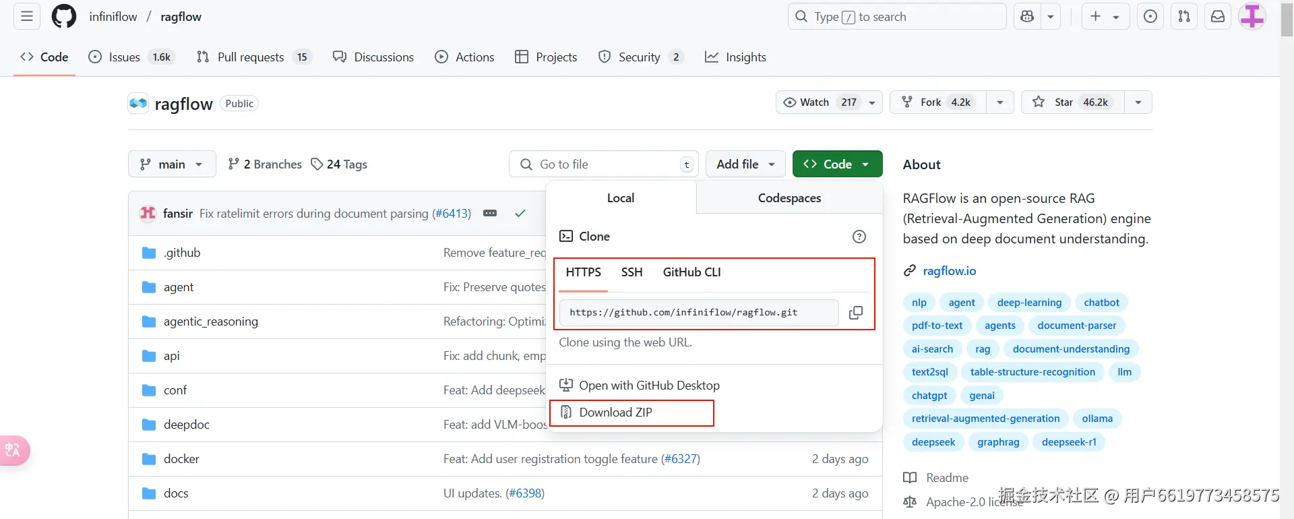This screenshot has width=1294, height=519.
Task: Open the user profile avatar menu
Action: [1252, 16]
